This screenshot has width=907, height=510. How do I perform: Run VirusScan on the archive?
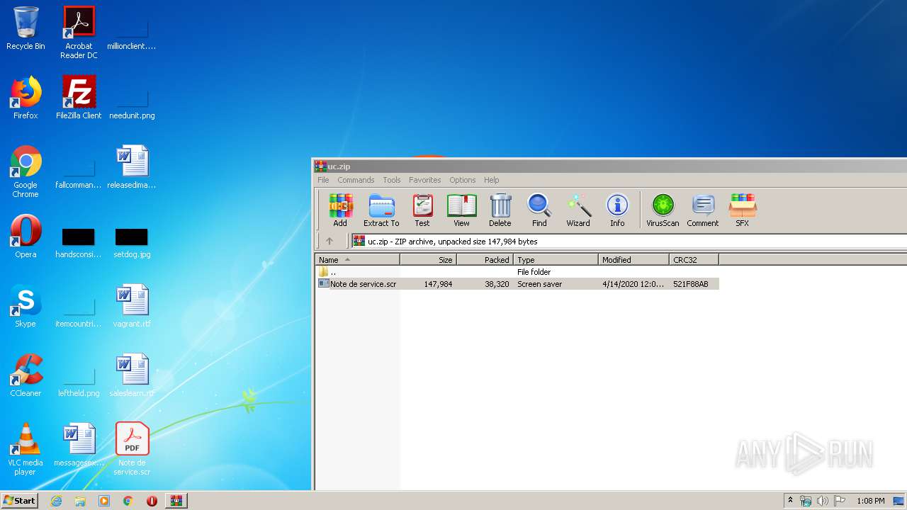(663, 210)
